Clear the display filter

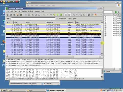(x=70, y=19)
